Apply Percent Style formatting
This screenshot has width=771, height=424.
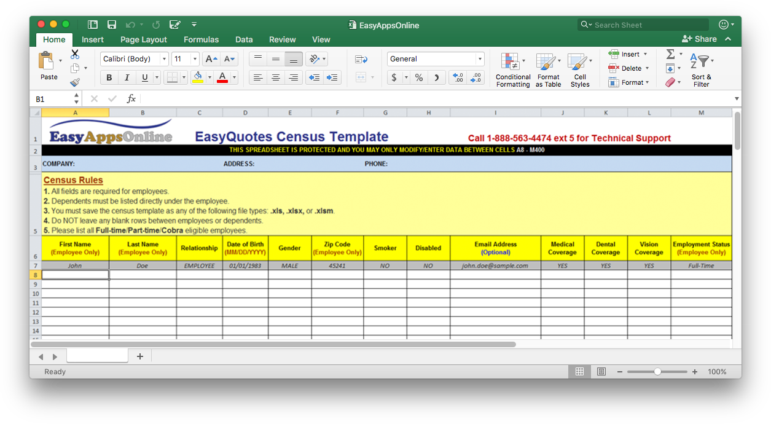[x=419, y=77]
